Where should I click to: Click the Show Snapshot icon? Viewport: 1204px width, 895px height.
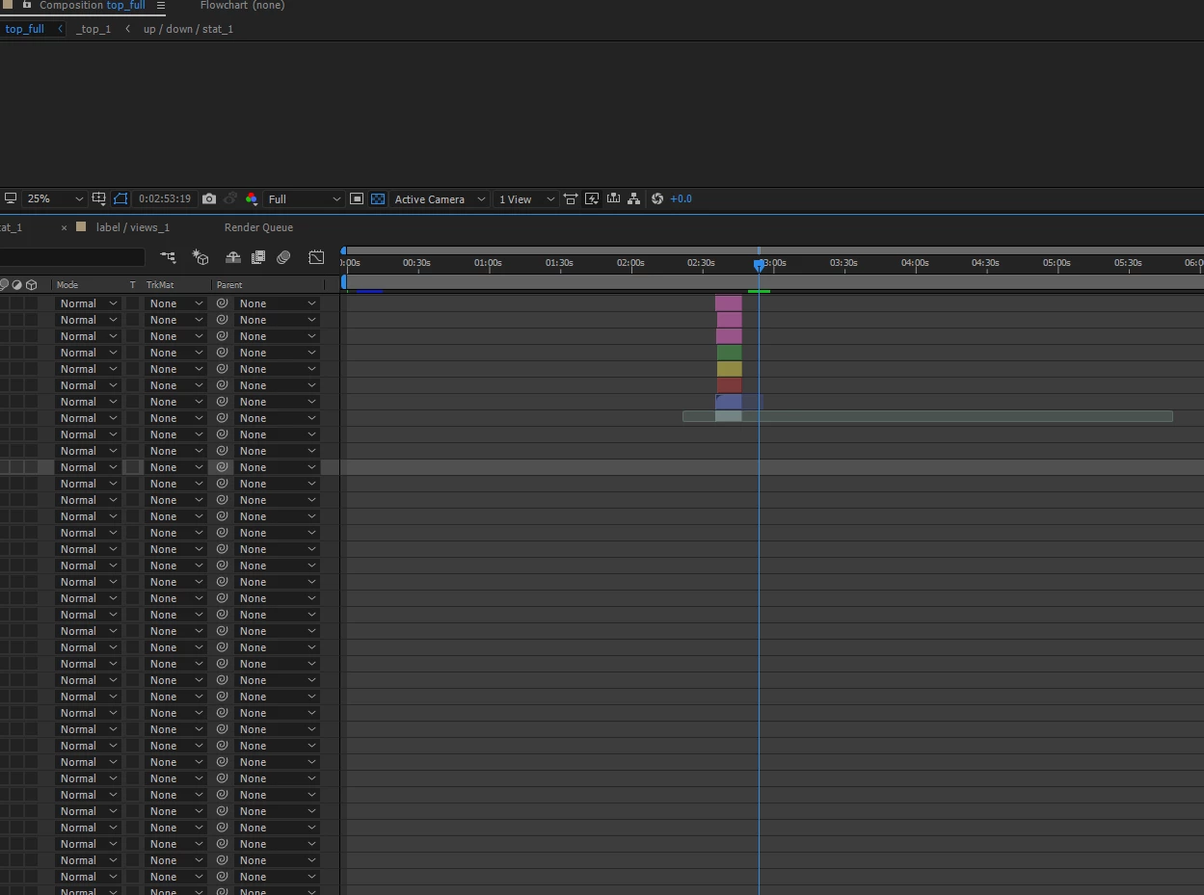[230, 198]
